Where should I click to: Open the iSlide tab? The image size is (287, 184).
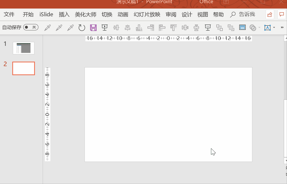[46, 14]
